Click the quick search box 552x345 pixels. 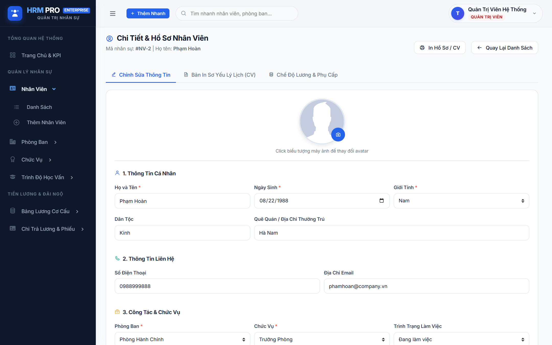(237, 14)
